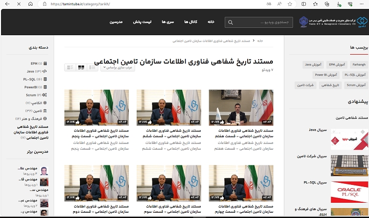Select the Farhangh tag
This screenshot has width=369, height=218.
359,65
